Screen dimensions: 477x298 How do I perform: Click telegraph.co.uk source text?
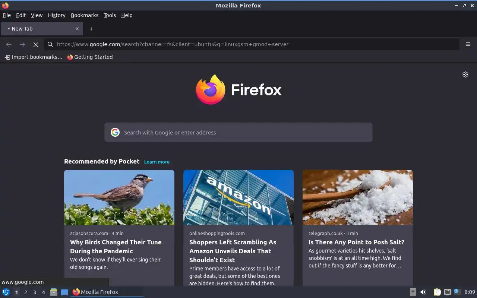click(326, 233)
